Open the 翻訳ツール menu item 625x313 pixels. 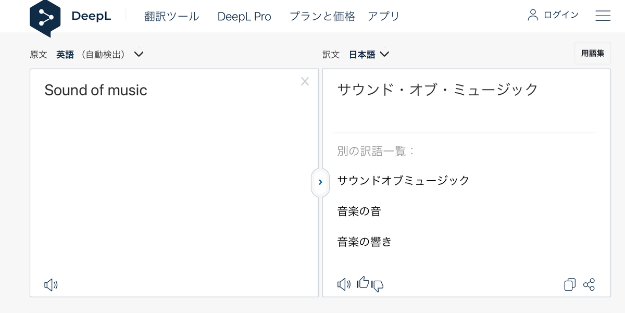171,17
